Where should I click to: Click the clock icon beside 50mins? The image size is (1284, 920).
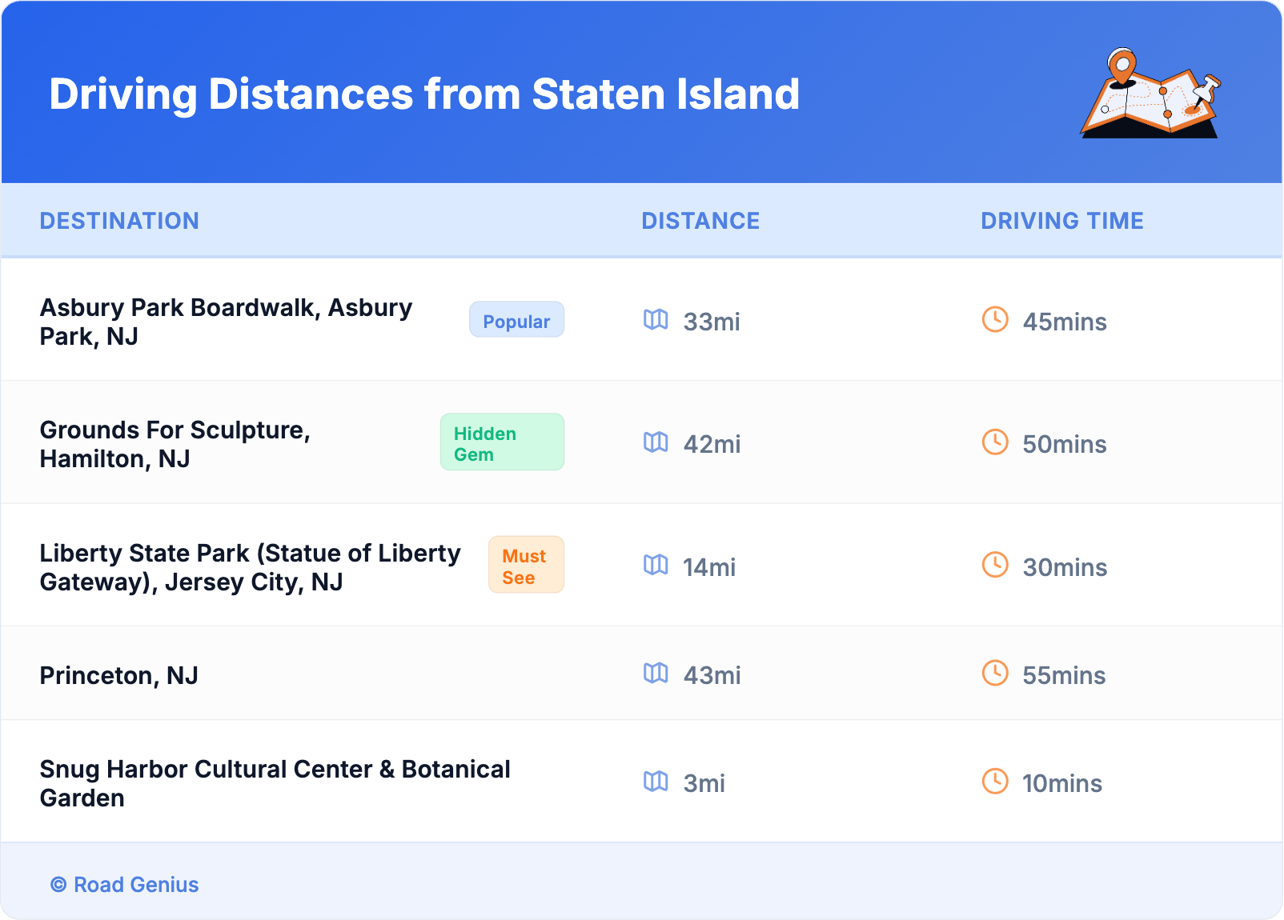pos(995,442)
